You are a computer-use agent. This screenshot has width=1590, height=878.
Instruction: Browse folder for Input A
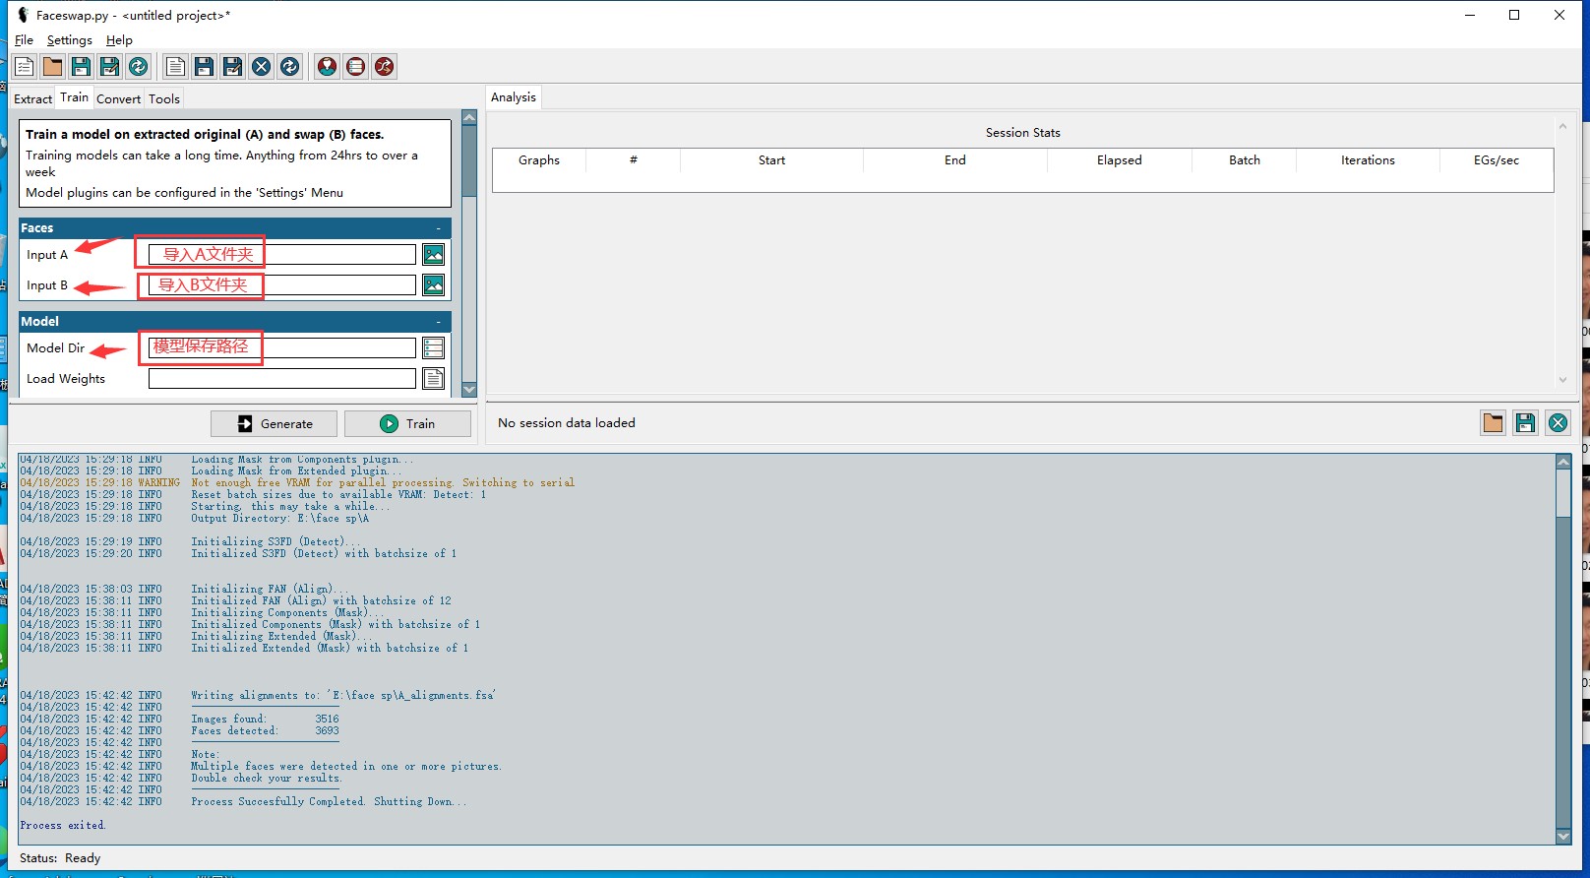[433, 255]
